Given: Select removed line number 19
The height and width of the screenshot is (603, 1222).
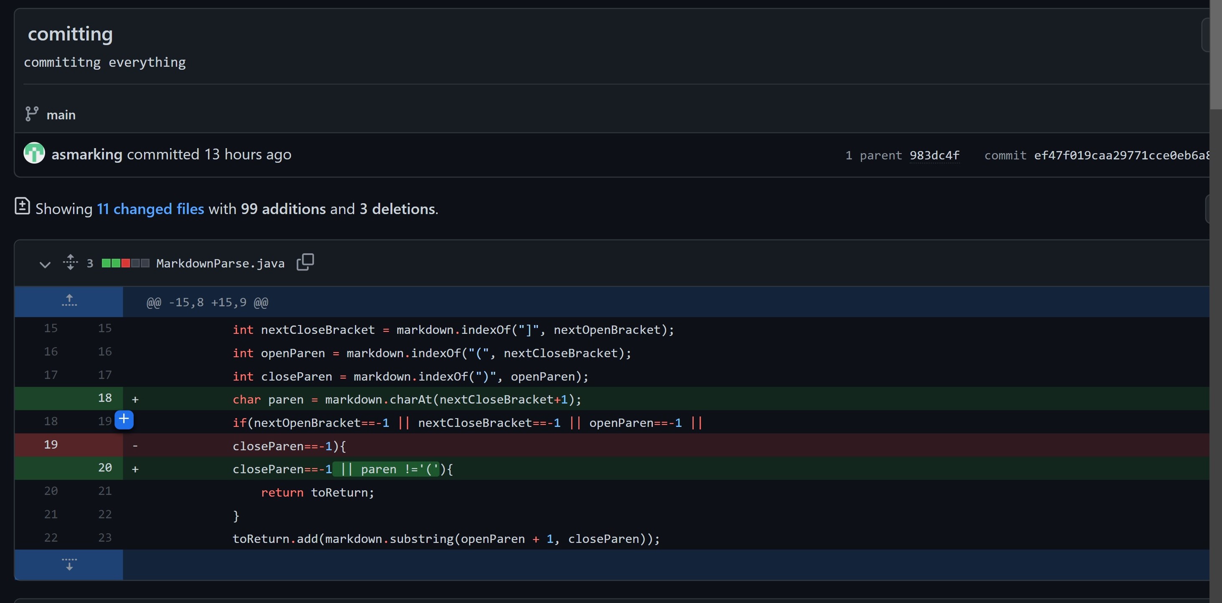Looking at the screenshot, I should (51, 444).
